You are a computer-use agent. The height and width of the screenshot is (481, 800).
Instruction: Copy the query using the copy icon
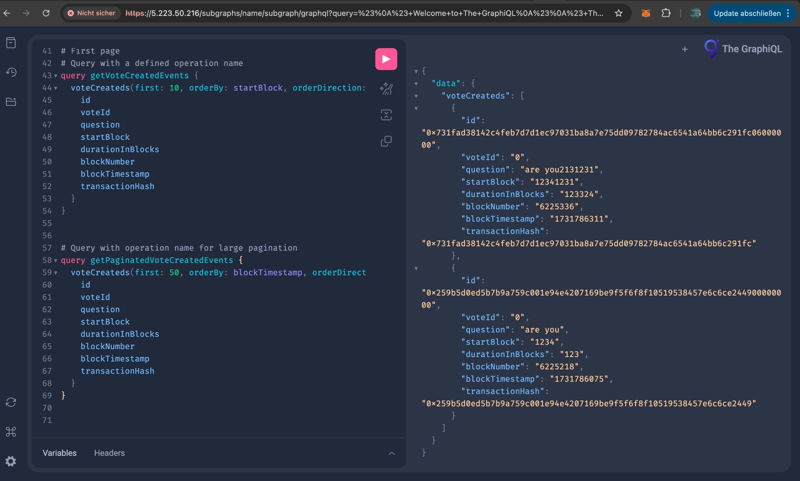(x=386, y=141)
